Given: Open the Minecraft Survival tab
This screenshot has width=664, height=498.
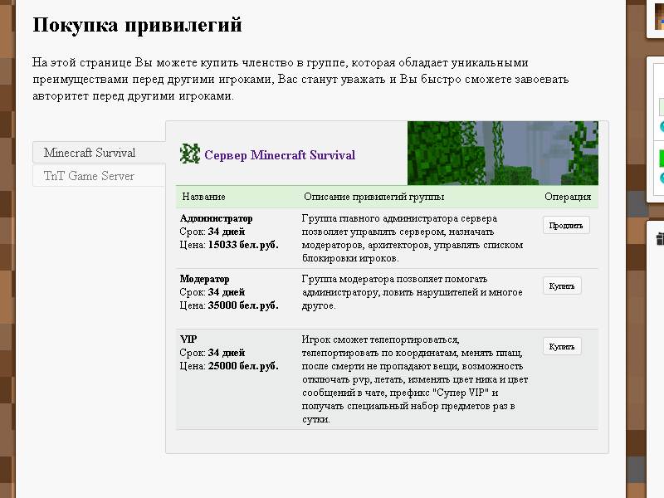Looking at the screenshot, I should pyautogui.click(x=99, y=153).
